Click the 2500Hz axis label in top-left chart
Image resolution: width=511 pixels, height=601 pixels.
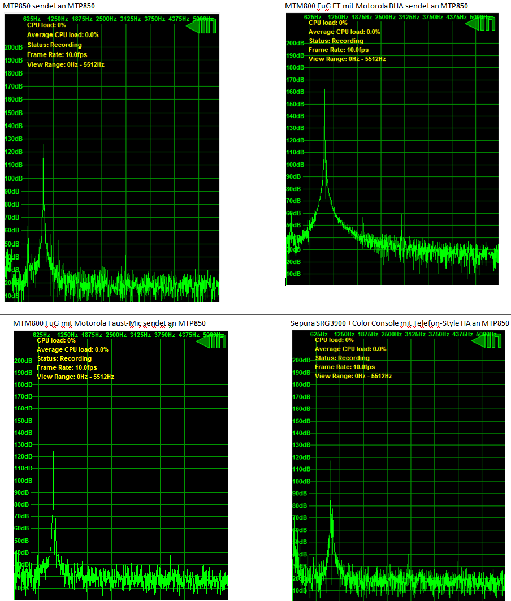(x=107, y=19)
